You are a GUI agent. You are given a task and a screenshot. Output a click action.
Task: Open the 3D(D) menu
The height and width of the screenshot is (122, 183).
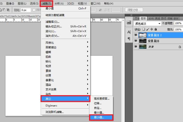(x=70, y=3)
